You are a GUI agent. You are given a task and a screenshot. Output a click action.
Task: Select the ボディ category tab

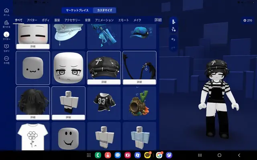click(x=45, y=20)
